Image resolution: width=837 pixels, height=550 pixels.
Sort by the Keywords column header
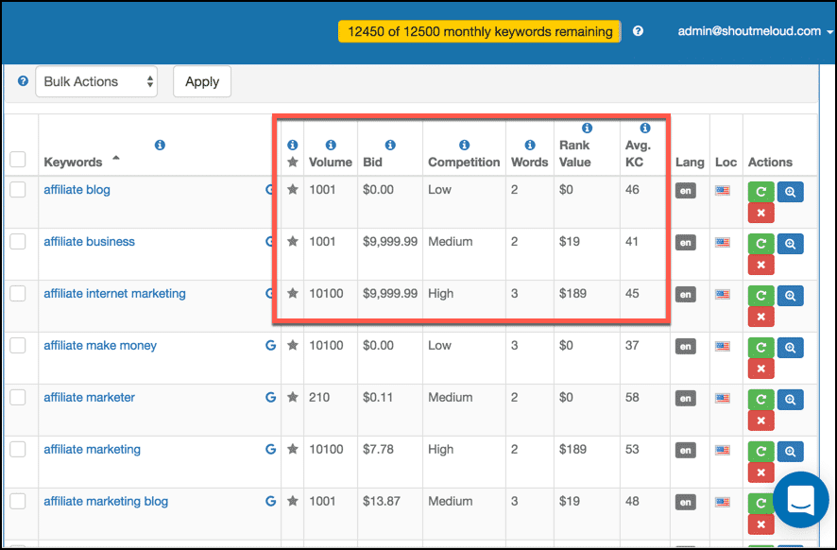73,162
